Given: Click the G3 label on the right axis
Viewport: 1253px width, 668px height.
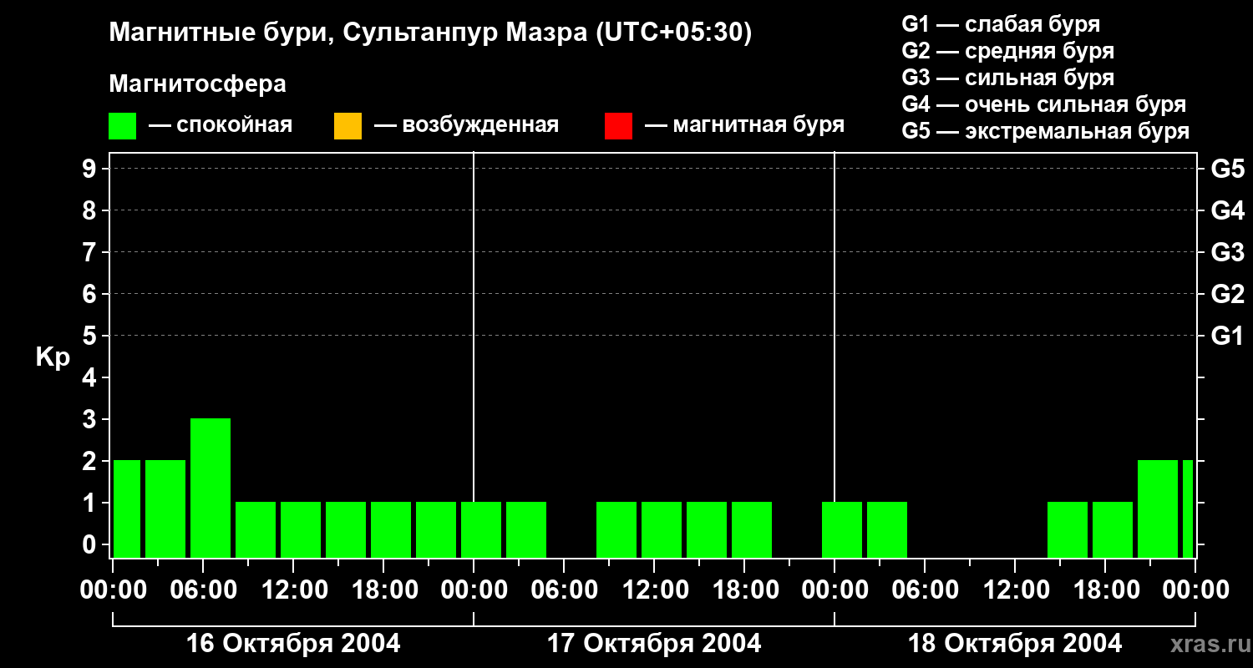Looking at the screenshot, I should (1227, 252).
